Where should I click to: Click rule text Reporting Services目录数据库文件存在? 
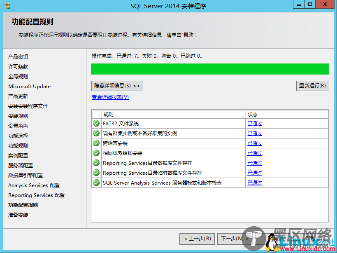(x=147, y=163)
